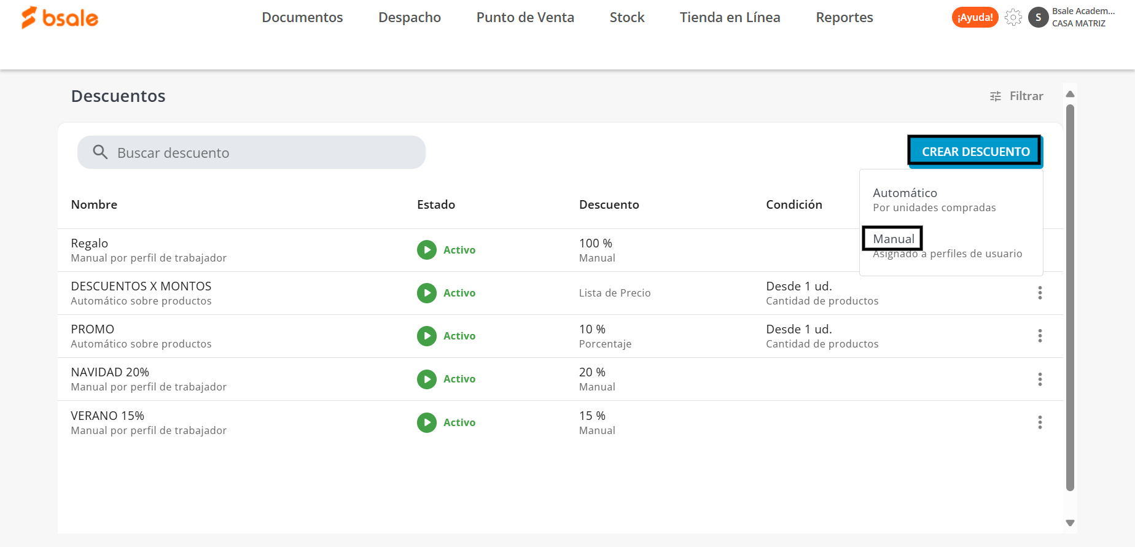Open the Despacho menu
The width and height of the screenshot is (1135, 547).
pyautogui.click(x=410, y=17)
